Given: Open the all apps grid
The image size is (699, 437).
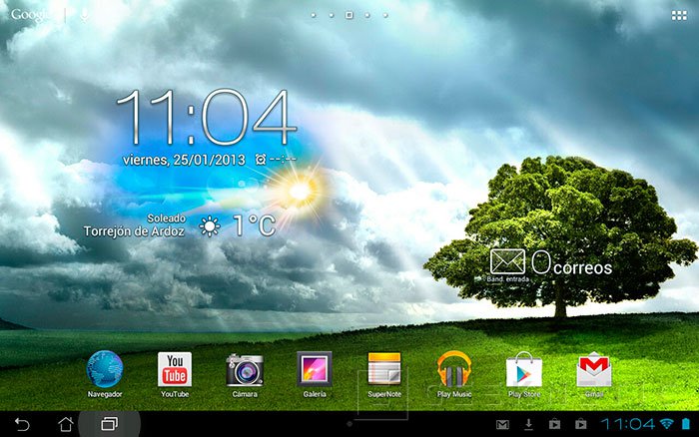Looking at the screenshot, I should (679, 16).
